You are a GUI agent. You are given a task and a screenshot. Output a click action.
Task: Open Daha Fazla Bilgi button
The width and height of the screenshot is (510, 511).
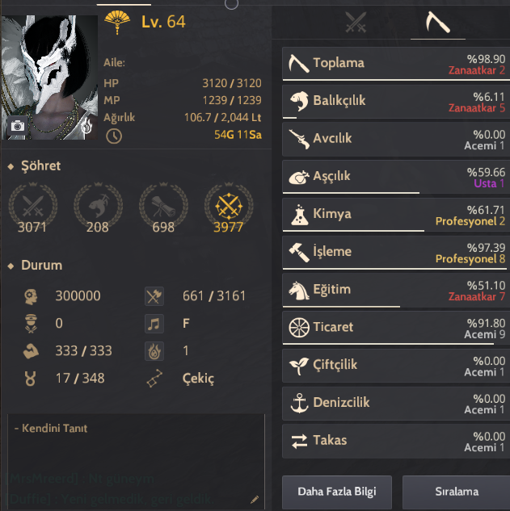point(337,492)
